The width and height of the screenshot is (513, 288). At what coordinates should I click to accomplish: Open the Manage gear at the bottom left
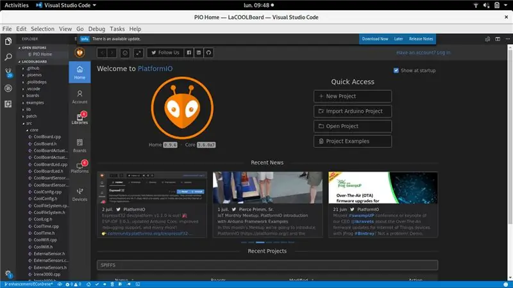8,274
